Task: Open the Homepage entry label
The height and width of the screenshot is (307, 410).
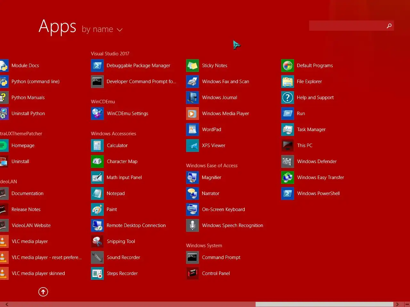Action: pyautogui.click(x=23, y=146)
